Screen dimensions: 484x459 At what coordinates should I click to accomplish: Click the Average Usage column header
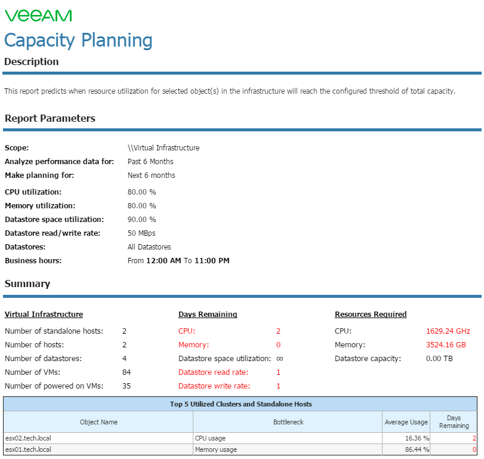[x=406, y=422]
